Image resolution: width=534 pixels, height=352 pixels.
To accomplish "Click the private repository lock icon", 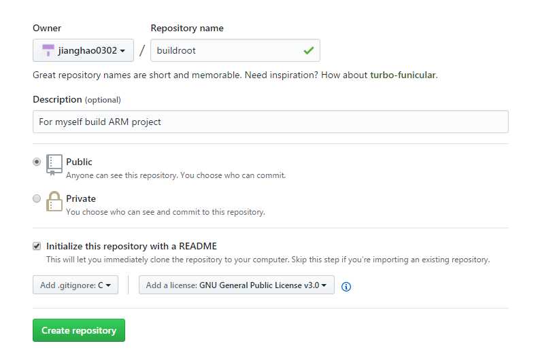I will pos(54,201).
